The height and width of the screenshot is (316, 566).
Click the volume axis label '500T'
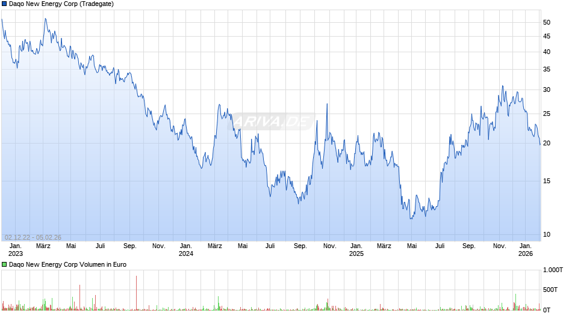(550, 290)
